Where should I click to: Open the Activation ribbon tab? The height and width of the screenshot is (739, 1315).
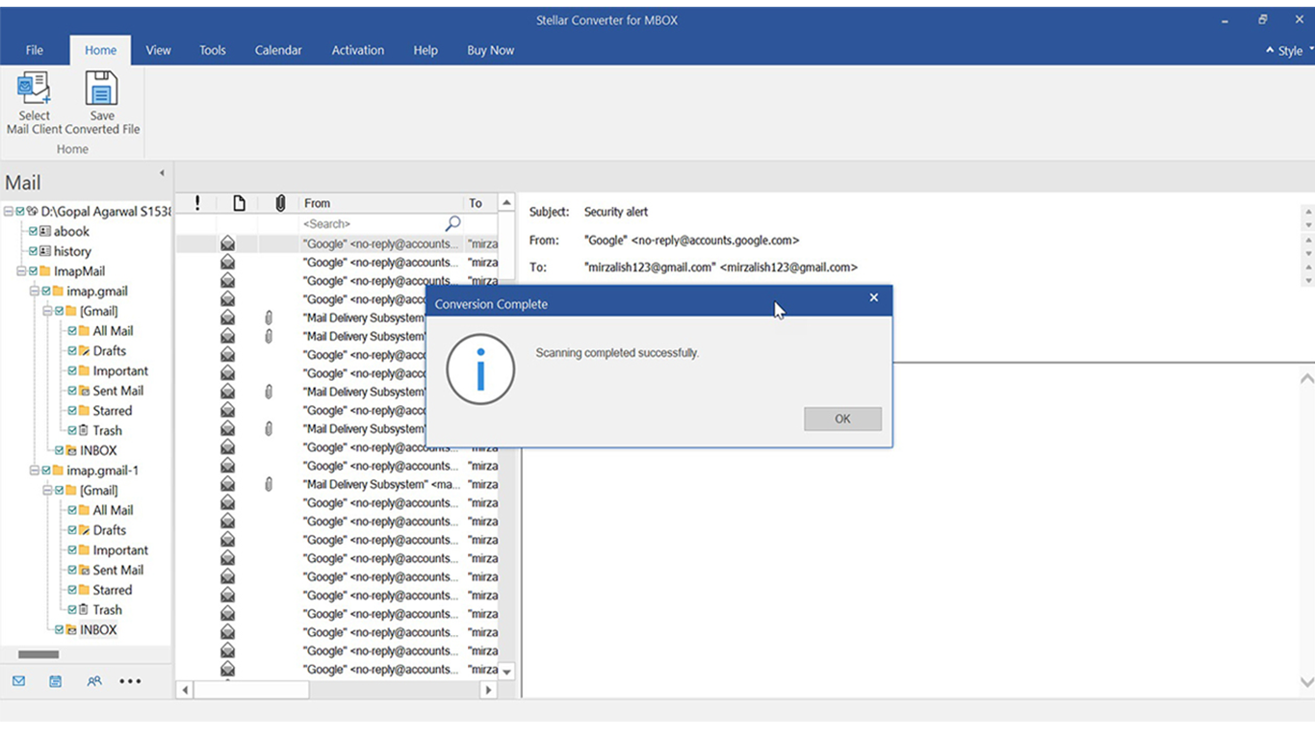click(x=358, y=50)
